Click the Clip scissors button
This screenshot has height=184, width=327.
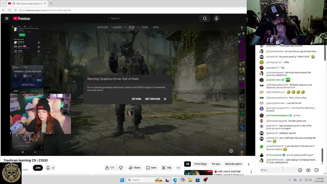click(167, 168)
